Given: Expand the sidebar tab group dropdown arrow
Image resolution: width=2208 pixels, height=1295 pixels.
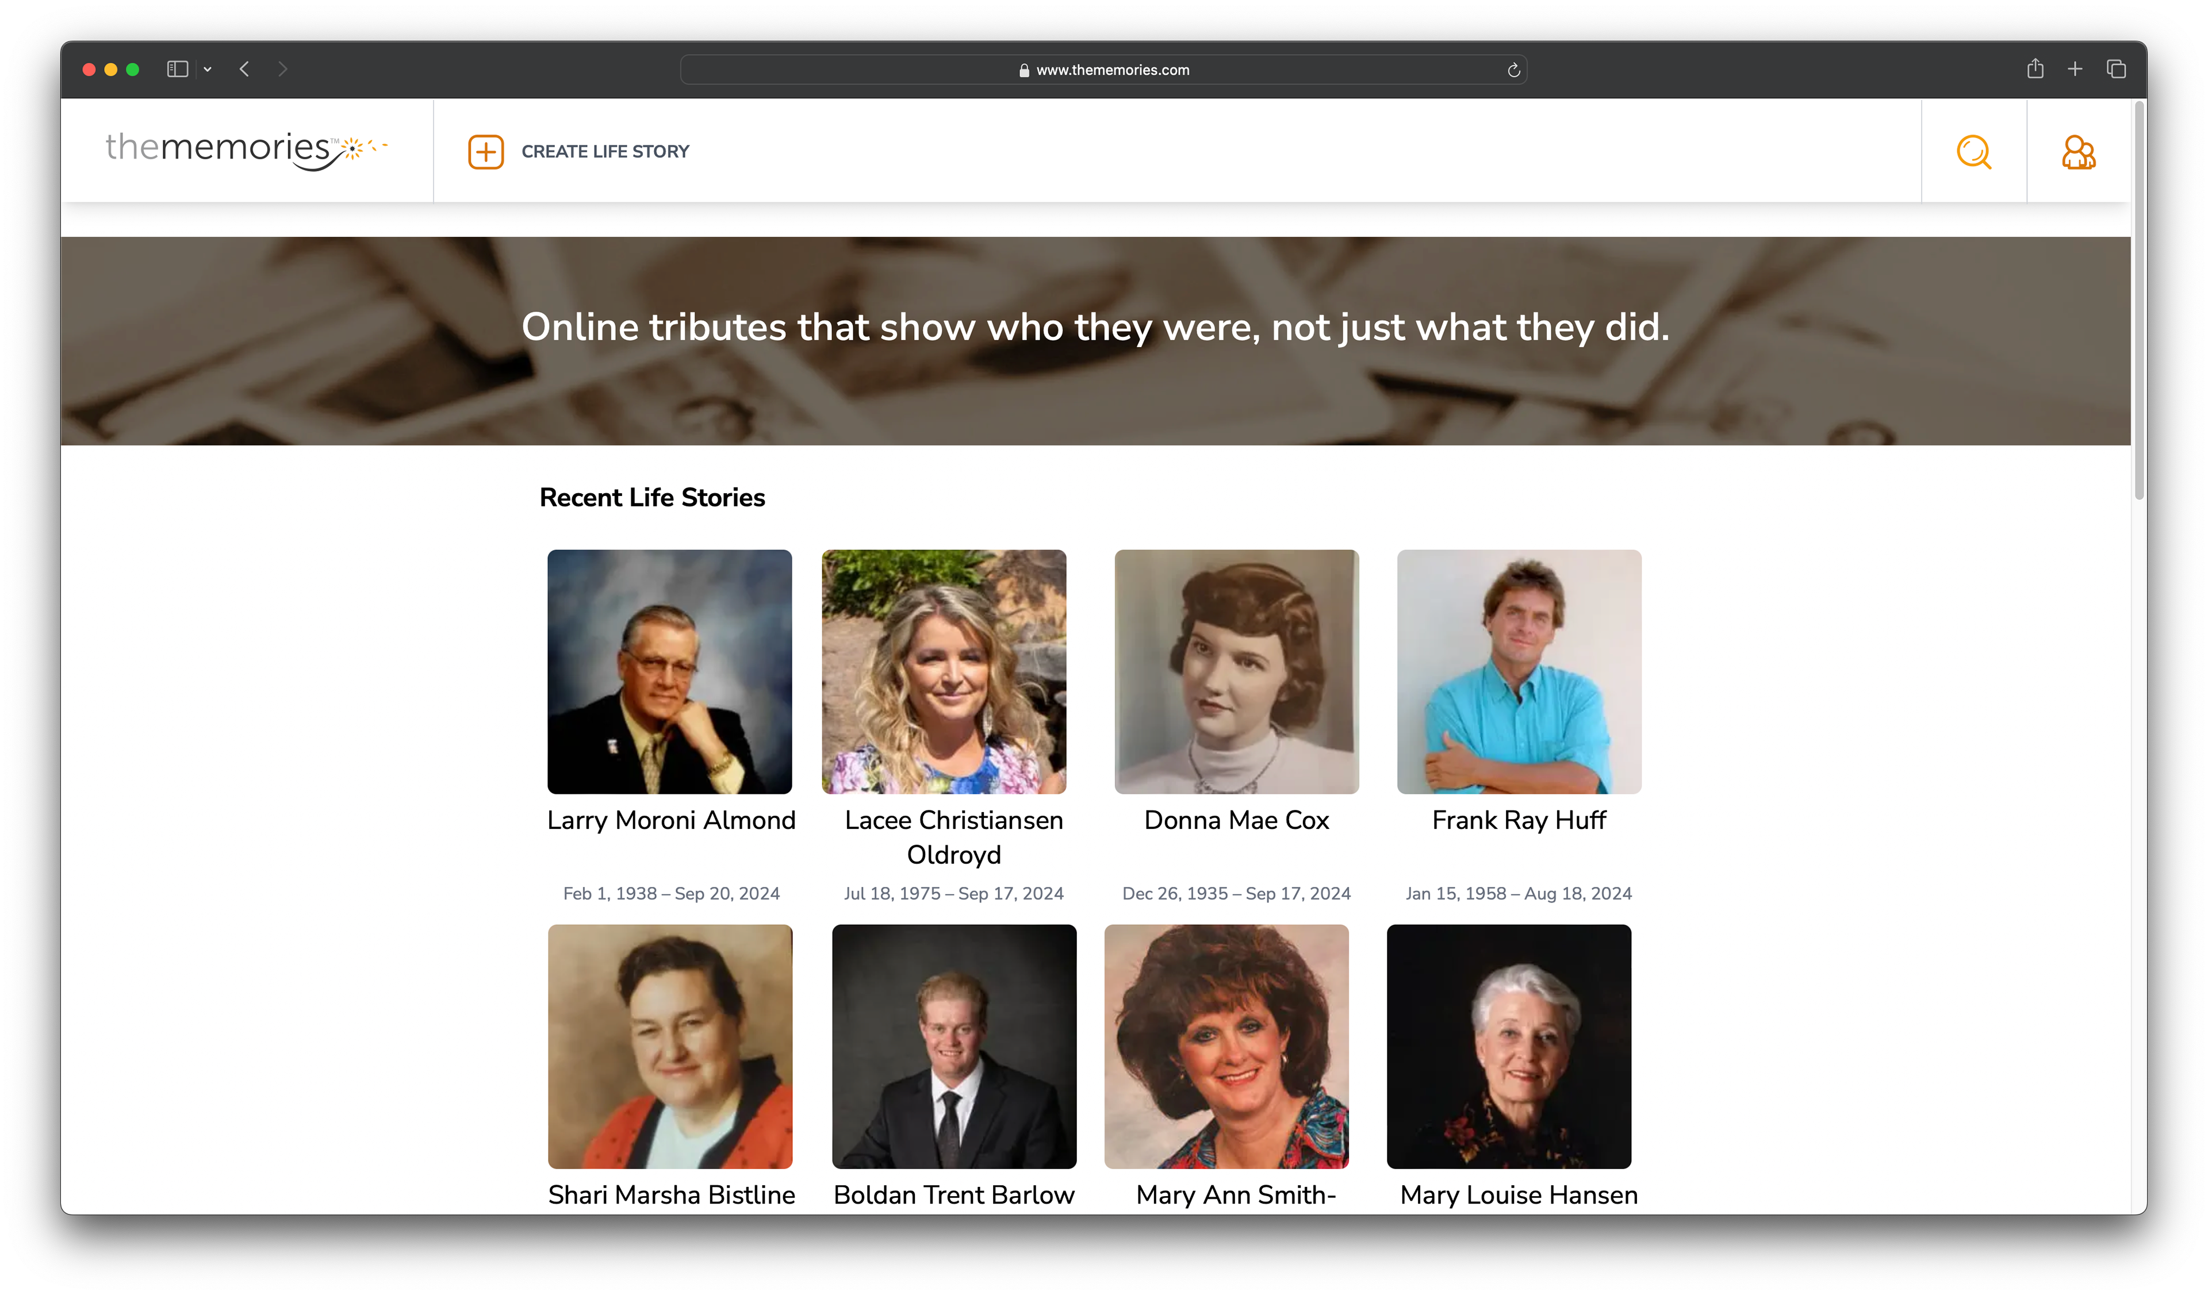Looking at the screenshot, I should click(x=208, y=69).
